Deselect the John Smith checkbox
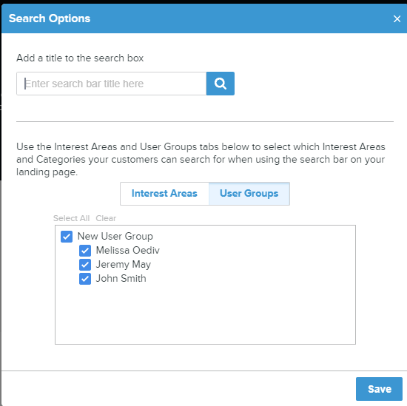The image size is (407, 406). point(85,279)
